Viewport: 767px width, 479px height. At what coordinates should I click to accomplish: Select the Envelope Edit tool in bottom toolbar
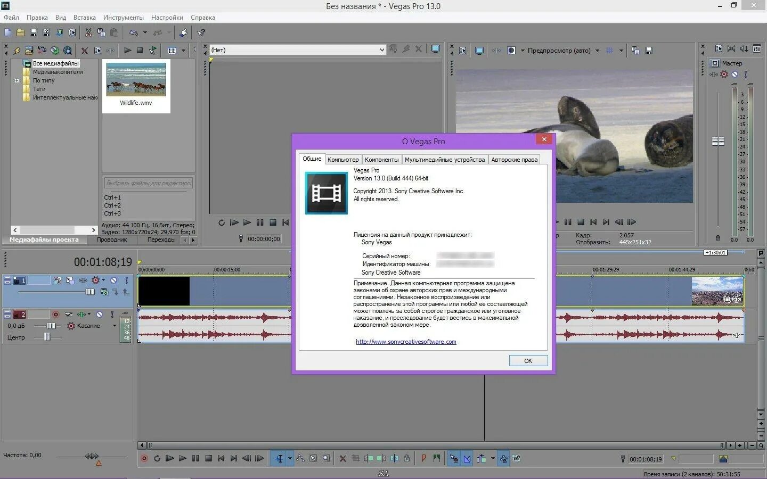(300, 458)
